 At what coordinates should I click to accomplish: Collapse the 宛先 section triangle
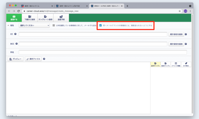point(8,25)
